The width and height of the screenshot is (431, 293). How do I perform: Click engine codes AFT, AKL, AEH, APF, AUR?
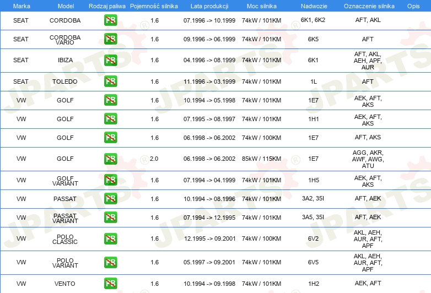368,61
